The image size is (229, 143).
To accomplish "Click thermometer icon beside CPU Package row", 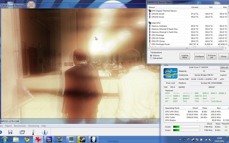I will pos(149,35).
